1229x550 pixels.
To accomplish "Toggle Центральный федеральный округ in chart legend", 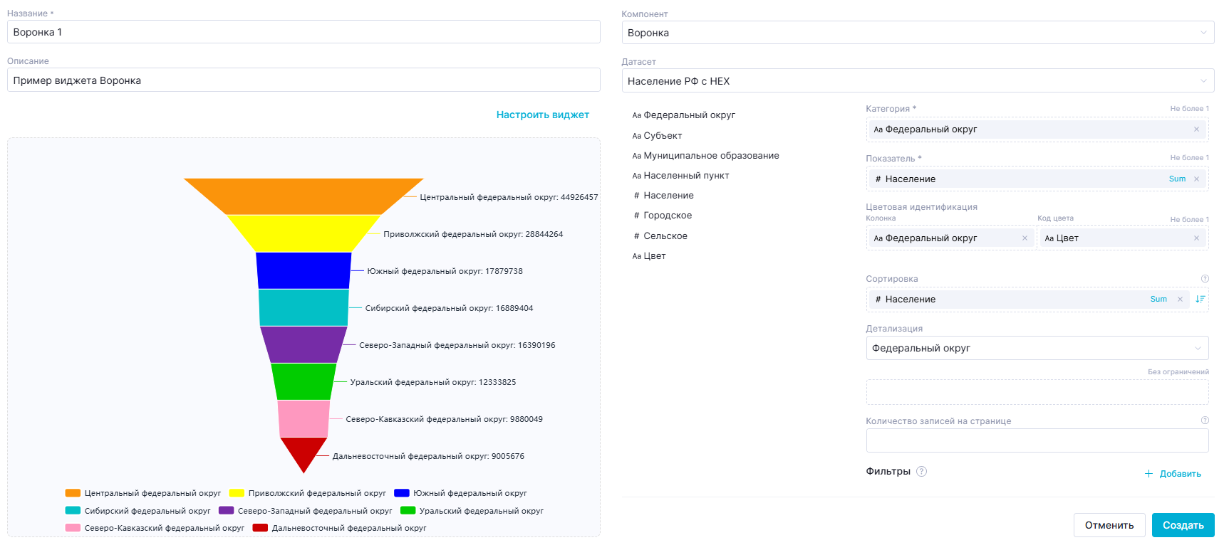I will point(143,493).
